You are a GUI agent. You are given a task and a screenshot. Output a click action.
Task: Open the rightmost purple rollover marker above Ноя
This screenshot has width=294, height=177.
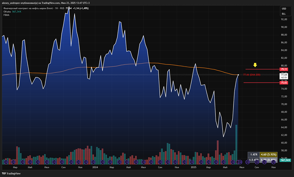point(273,162)
